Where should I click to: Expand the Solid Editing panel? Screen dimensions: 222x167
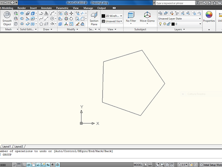[x=28, y=29]
